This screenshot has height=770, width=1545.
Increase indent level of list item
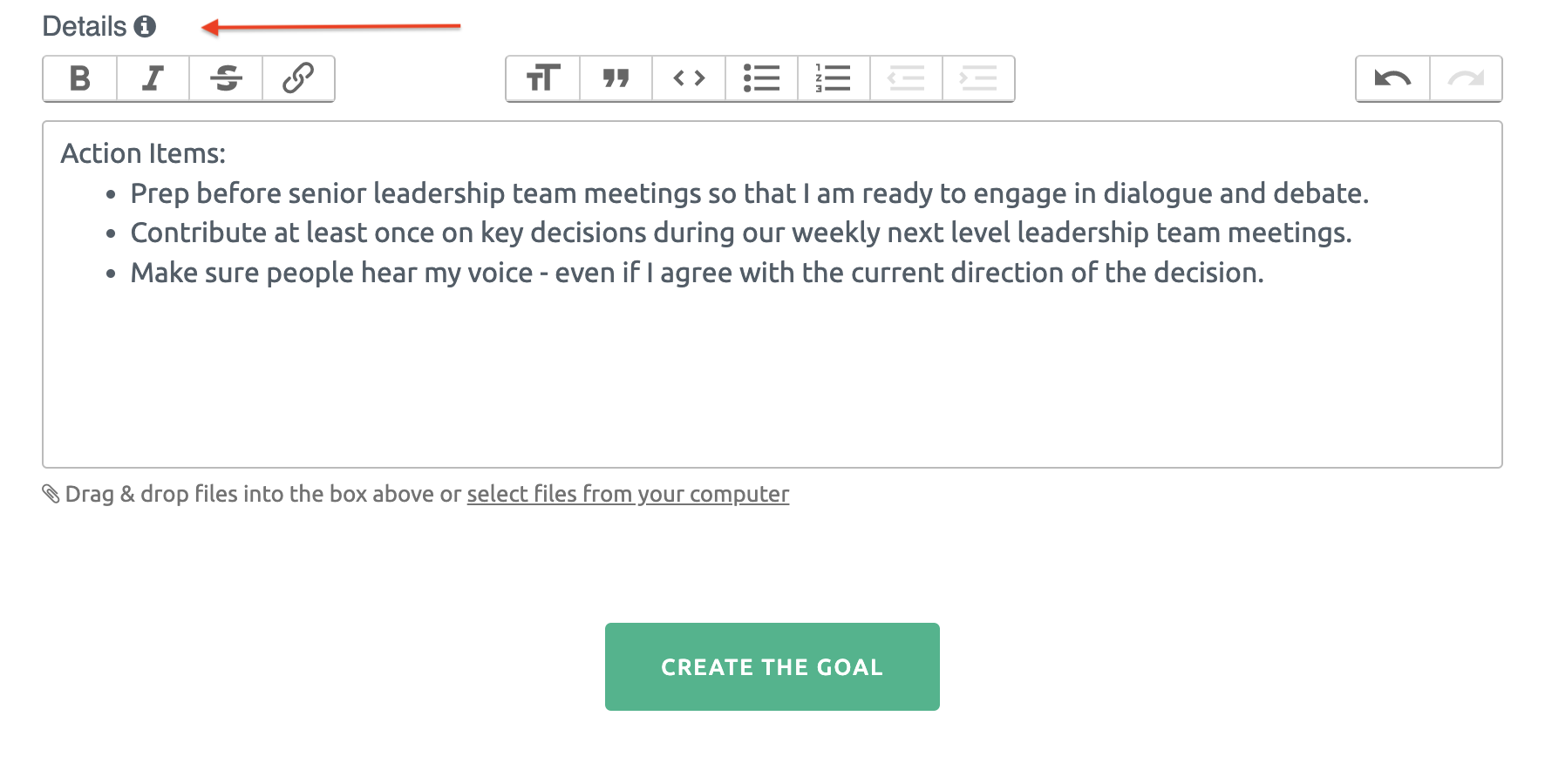[x=978, y=78]
